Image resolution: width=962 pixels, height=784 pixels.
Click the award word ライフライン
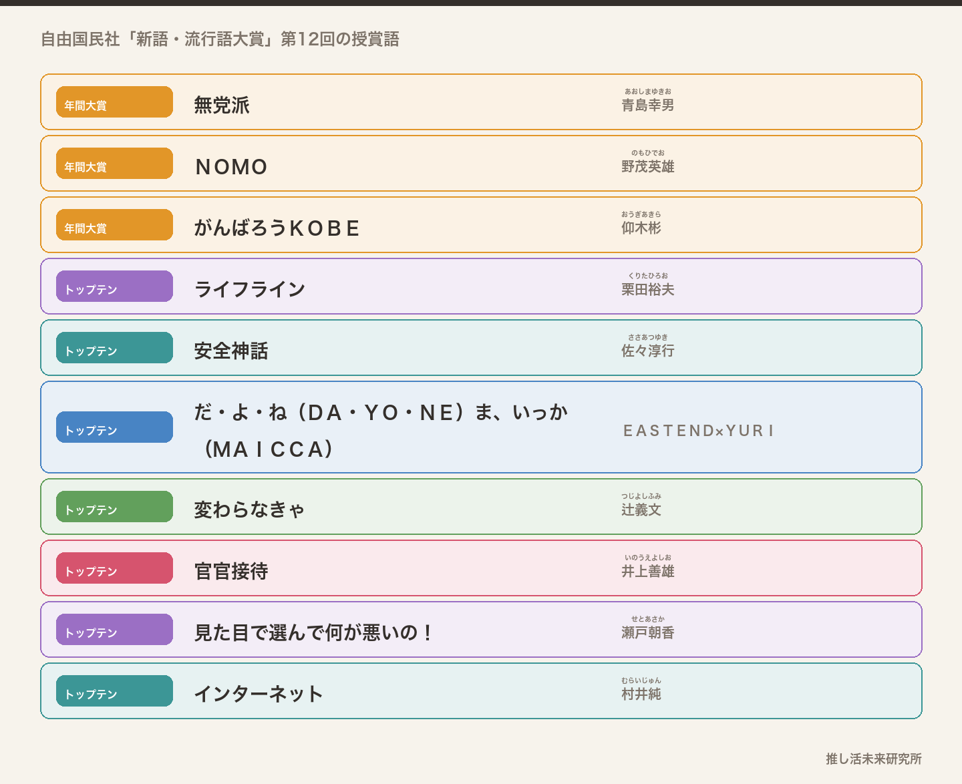pyautogui.click(x=250, y=289)
